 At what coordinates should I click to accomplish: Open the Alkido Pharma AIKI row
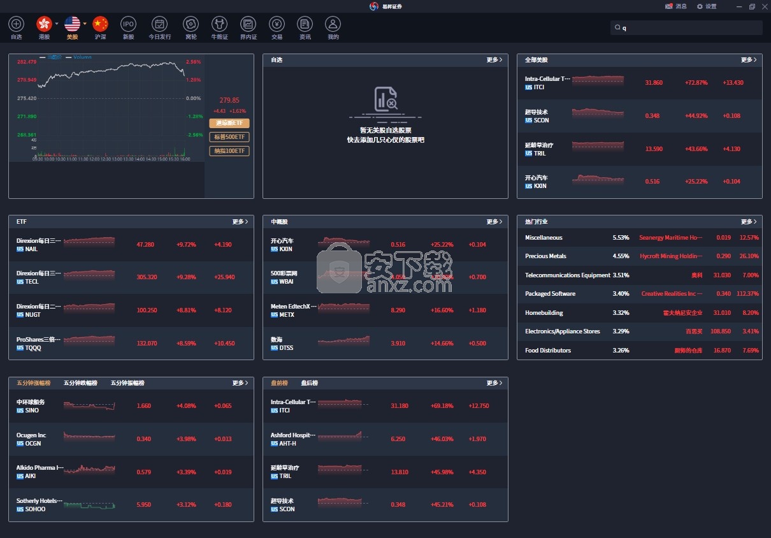click(131, 472)
